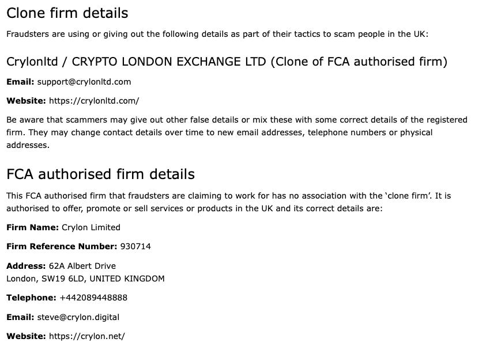Click the bold 'Firm Reference Number:' label

62,246
